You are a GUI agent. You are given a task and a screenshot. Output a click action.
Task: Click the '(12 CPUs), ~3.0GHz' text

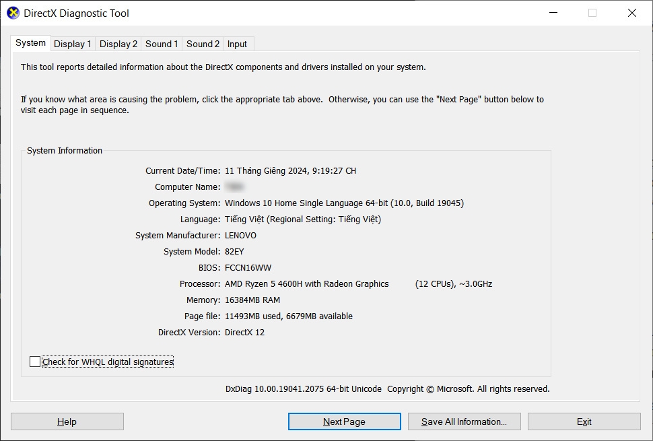pyautogui.click(x=454, y=284)
